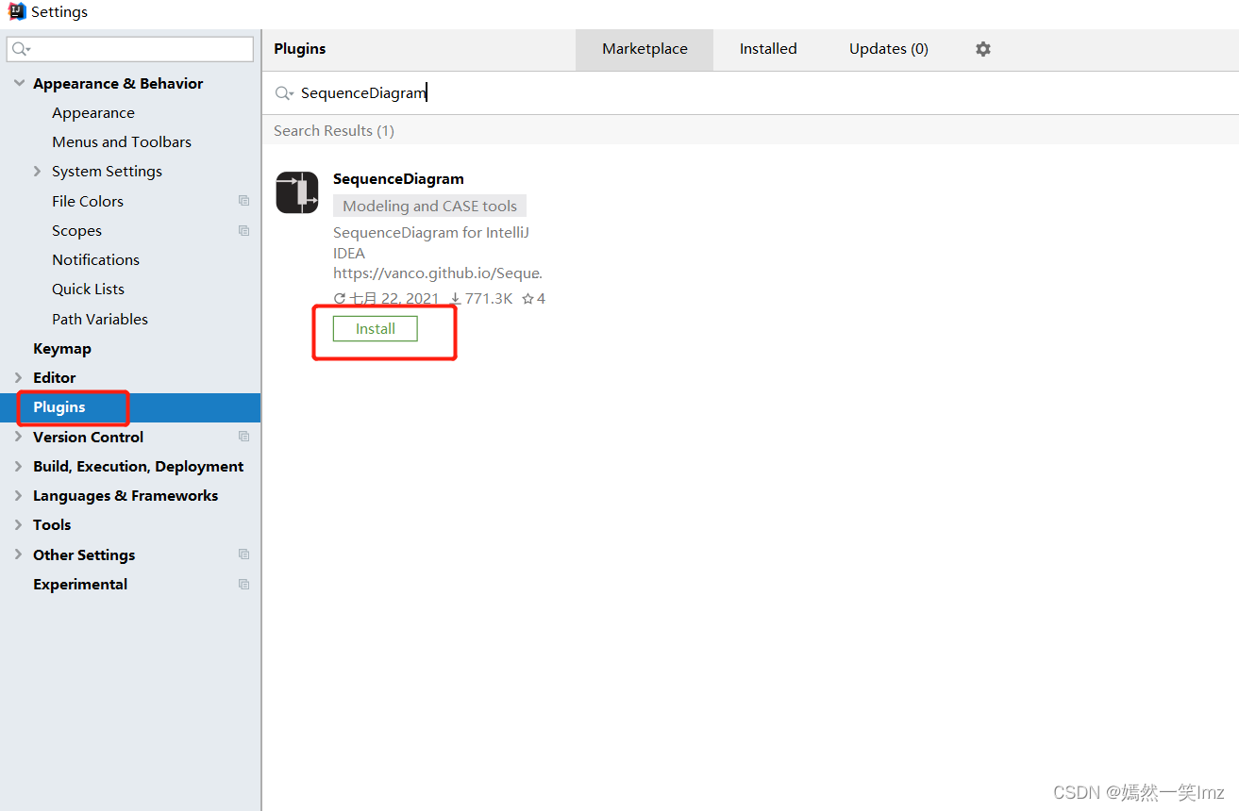1239x811 pixels.
Task: Select System Settings item
Action: click(x=107, y=171)
